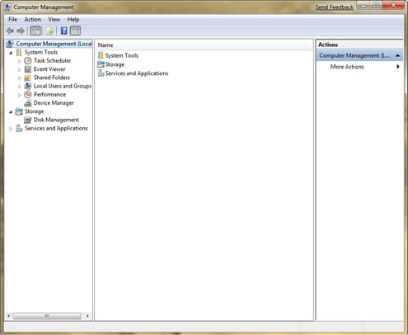Click the Send Feedback link
The image size is (408, 335).
pyautogui.click(x=335, y=7)
